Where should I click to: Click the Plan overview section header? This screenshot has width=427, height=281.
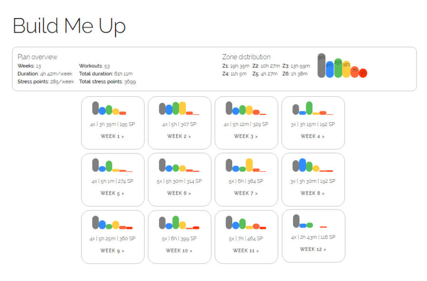(x=37, y=57)
